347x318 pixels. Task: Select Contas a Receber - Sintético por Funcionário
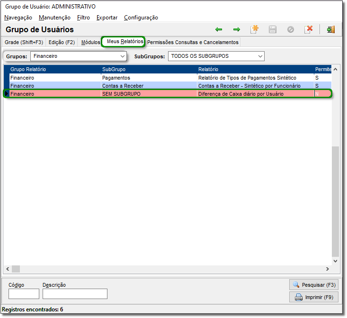pos(256,86)
